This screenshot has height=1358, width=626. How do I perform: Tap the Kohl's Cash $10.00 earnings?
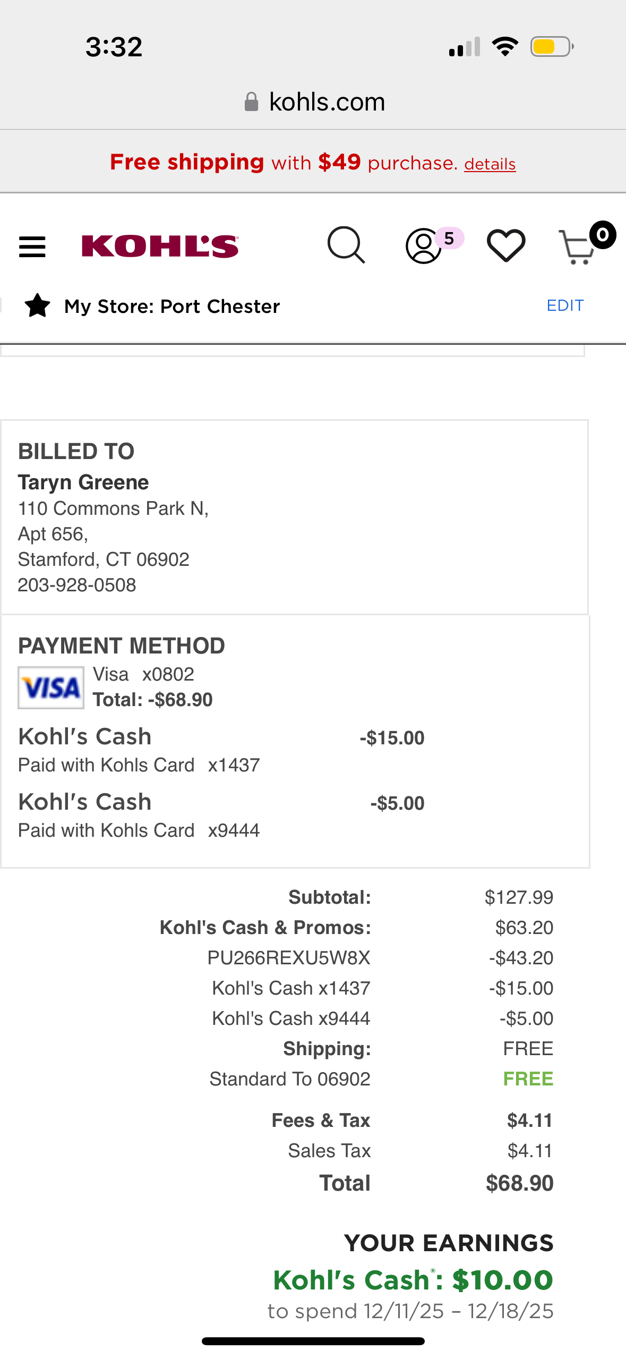tap(413, 1280)
